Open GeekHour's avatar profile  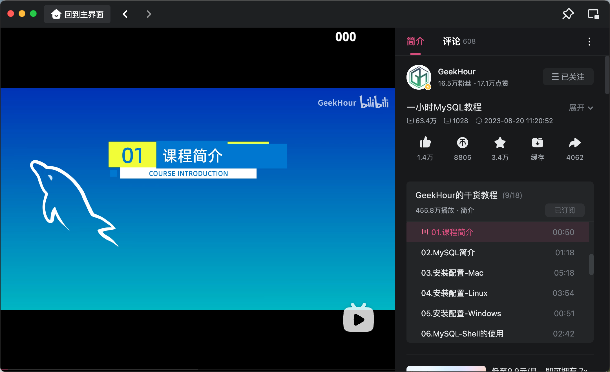419,77
